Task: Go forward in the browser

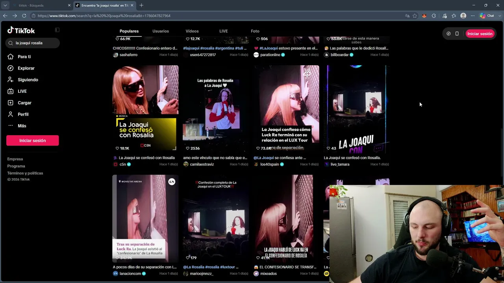Action: click(x=15, y=16)
